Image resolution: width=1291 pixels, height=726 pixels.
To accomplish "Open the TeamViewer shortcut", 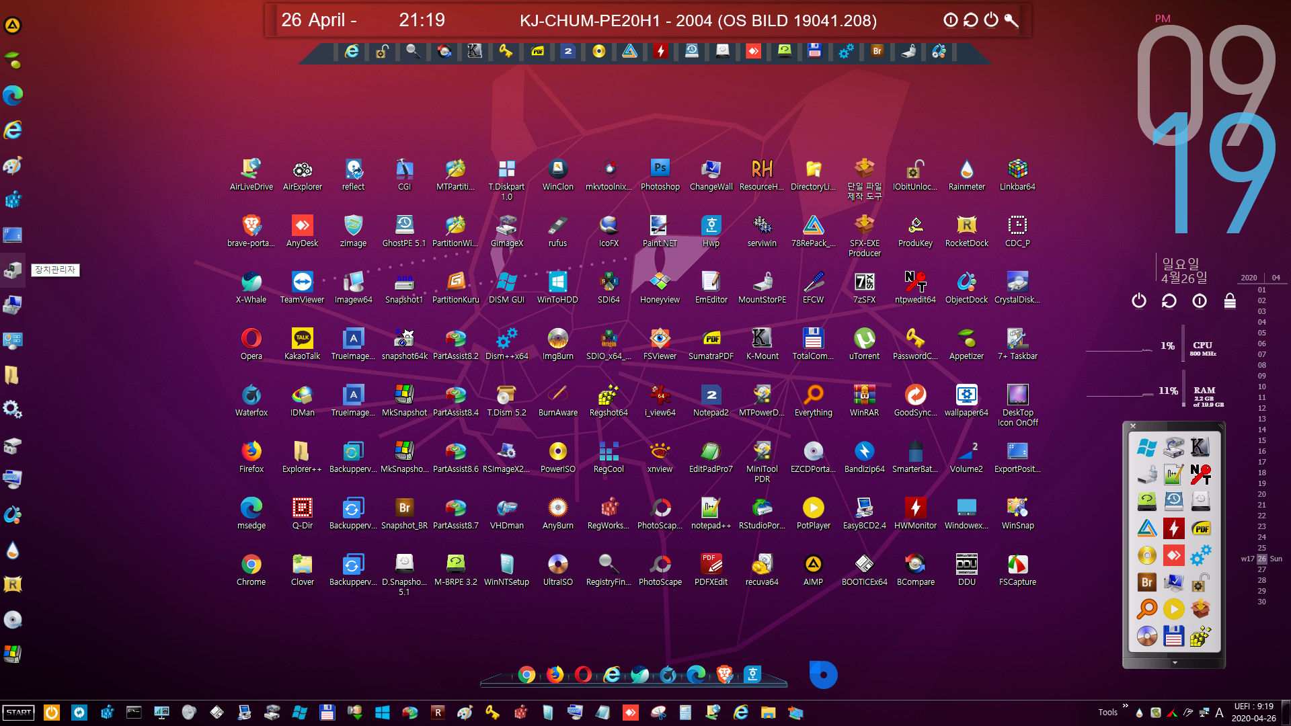I will point(302,288).
